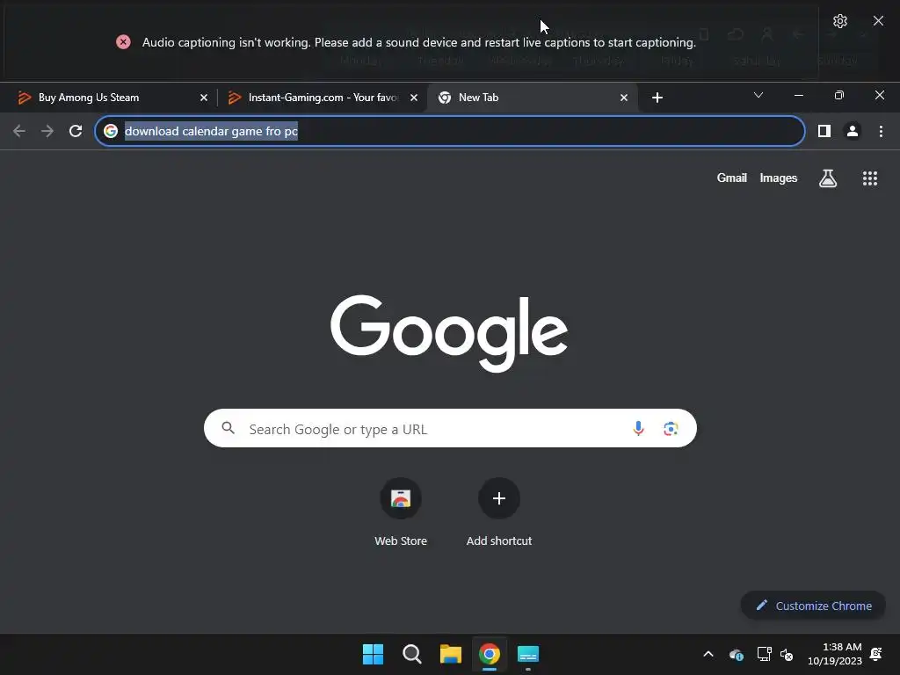Open Chrome profile menu
Screen dimensions: 900x675
(x=853, y=131)
